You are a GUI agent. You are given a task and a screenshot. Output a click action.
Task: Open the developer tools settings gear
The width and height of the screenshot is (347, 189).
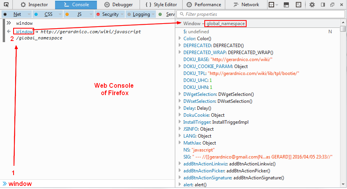coord(312,5)
